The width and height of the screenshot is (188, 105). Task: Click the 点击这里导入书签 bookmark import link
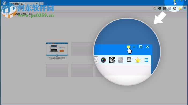(x=19, y=14)
